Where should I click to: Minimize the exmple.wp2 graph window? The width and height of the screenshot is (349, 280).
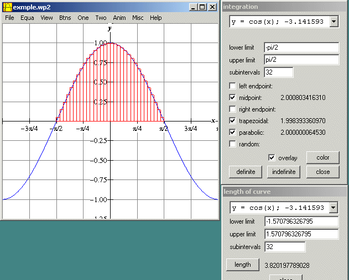point(194,7)
